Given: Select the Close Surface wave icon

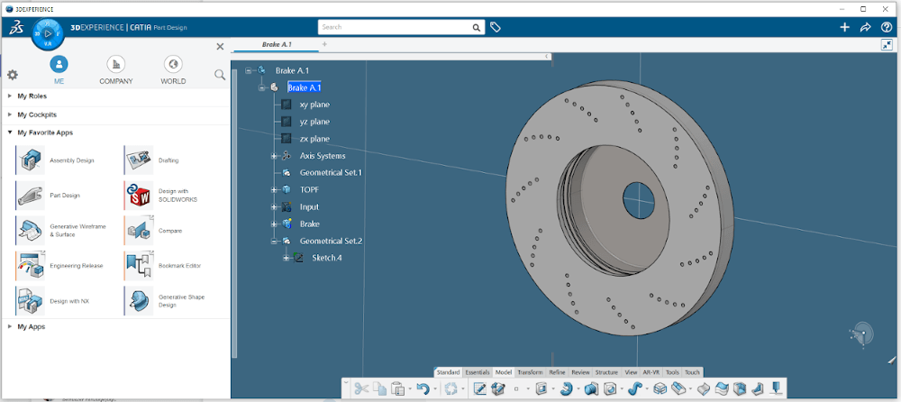Looking at the screenshot, I should [724, 388].
